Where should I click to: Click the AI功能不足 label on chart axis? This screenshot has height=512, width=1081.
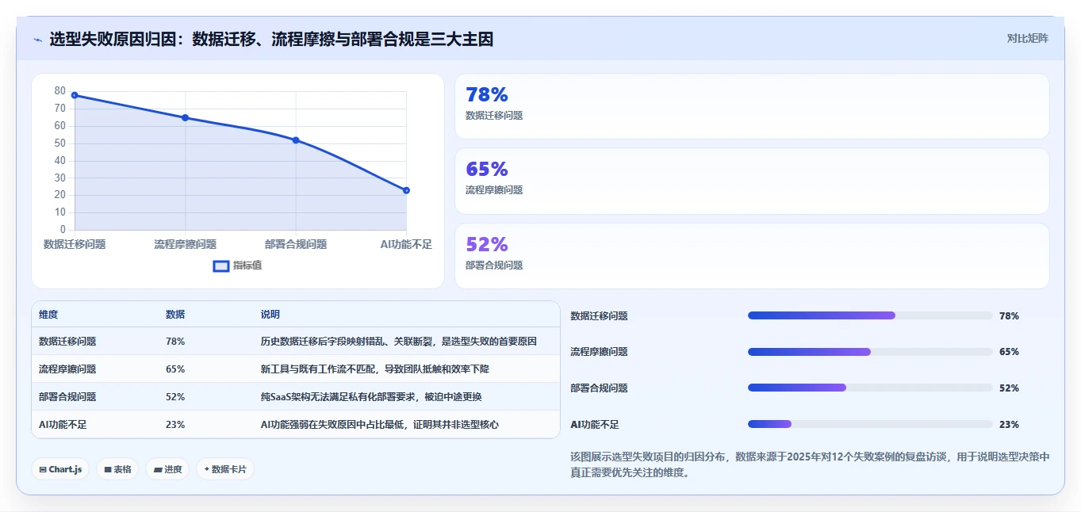point(406,244)
